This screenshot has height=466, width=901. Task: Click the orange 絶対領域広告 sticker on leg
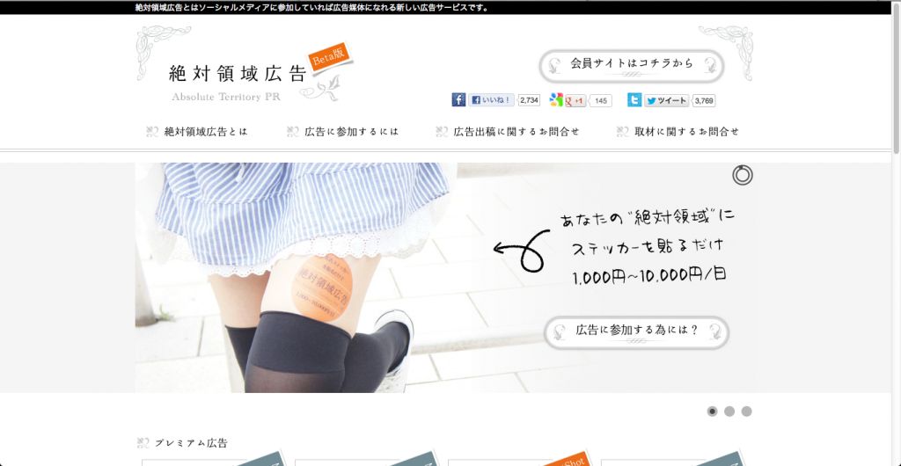point(322,288)
